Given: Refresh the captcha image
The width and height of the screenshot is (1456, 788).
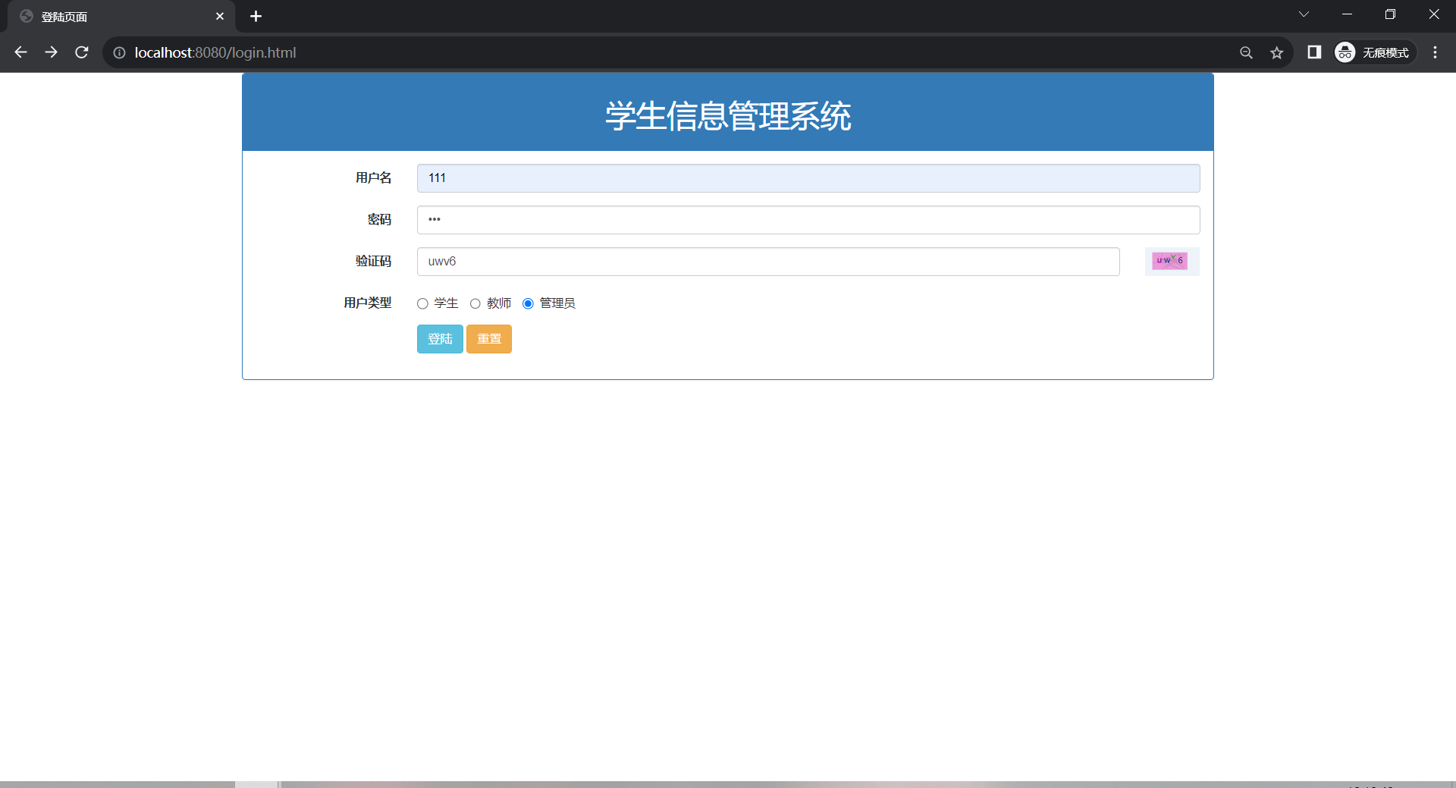Looking at the screenshot, I should point(1170,261).
